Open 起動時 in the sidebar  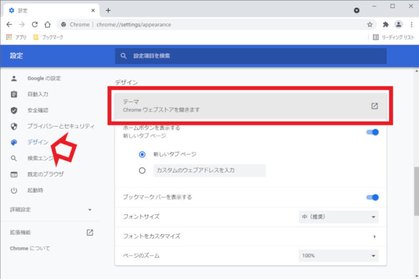point(35,190)
